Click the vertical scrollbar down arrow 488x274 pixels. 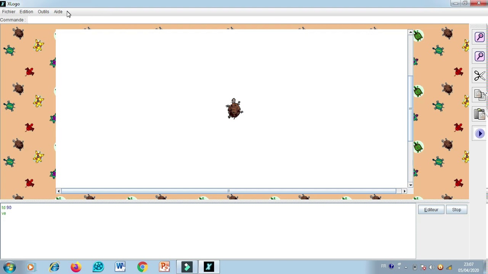(411, 185)
